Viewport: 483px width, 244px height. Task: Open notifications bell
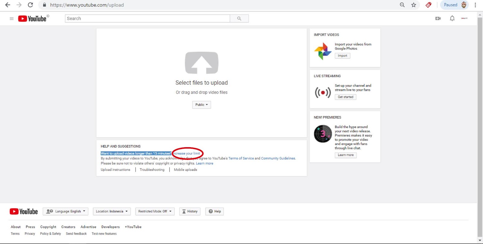click(x=452, y=18)
